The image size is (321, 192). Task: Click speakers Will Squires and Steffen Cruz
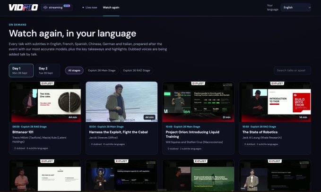(x=194, y=142)
